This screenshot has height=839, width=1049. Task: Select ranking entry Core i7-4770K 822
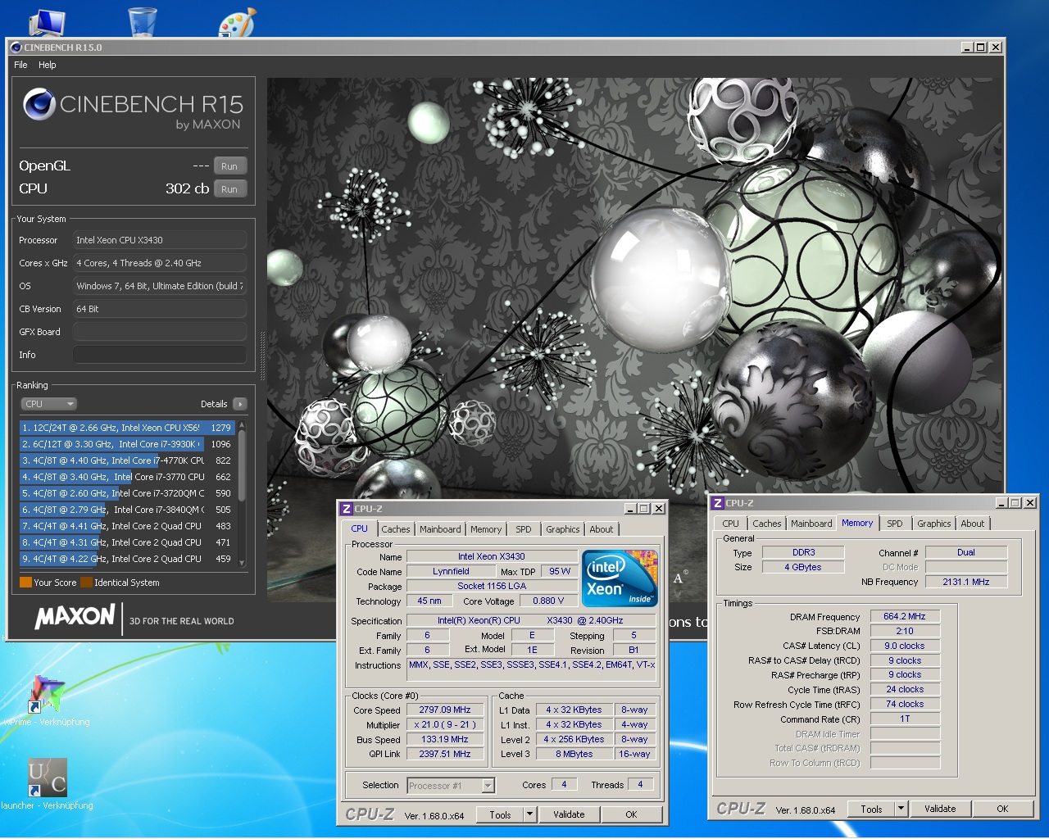[x=127, y=460]
